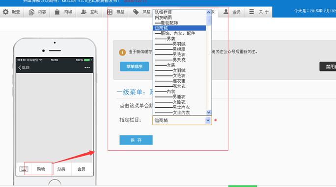Image resolution: width=336 pixels, height=187 pixels.
Task: Click the dark 禁用 button at right
Action: tap(328, 67)
